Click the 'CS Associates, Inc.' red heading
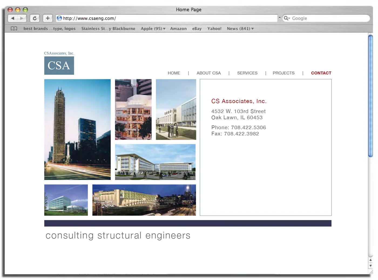 click(x=239, y=101)
